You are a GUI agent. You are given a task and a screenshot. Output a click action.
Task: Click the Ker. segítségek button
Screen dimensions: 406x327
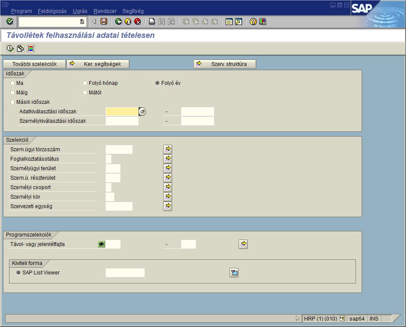(98, 64)
